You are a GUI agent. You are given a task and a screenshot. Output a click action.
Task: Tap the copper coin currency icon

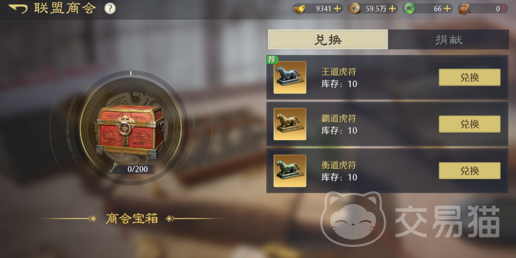(354, 8)
